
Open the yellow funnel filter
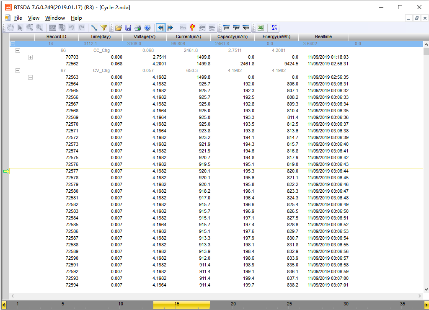[x=104, y=28]
